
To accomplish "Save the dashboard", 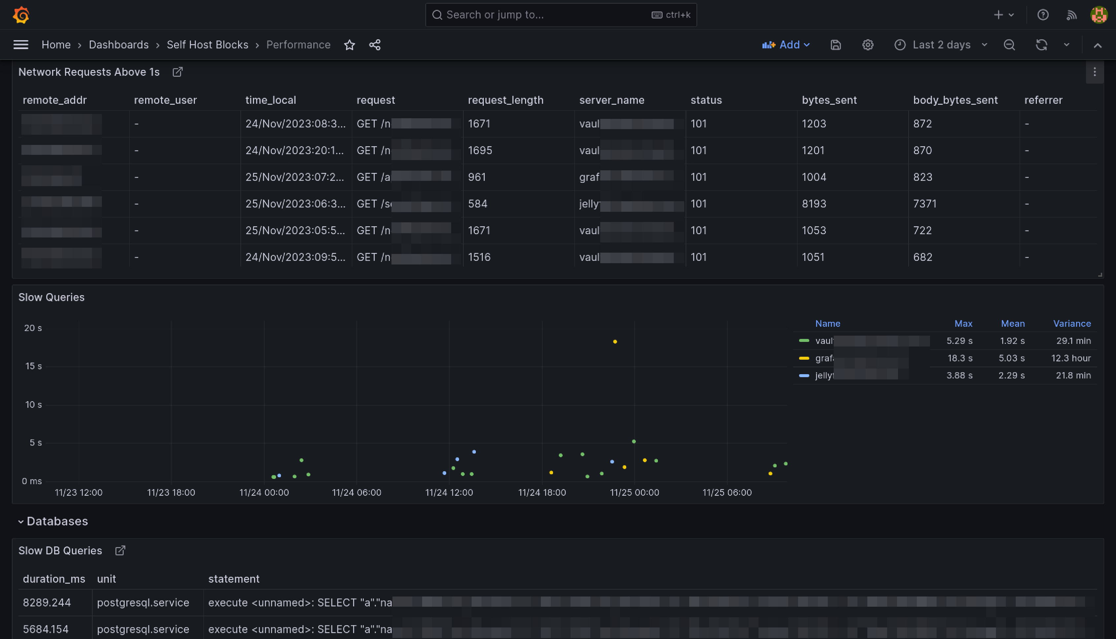I will pyautogui.click(x=835, y=45).
